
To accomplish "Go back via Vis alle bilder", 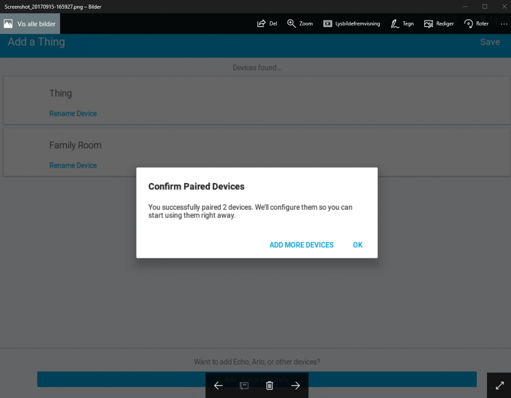I will [x=30, y=24].
